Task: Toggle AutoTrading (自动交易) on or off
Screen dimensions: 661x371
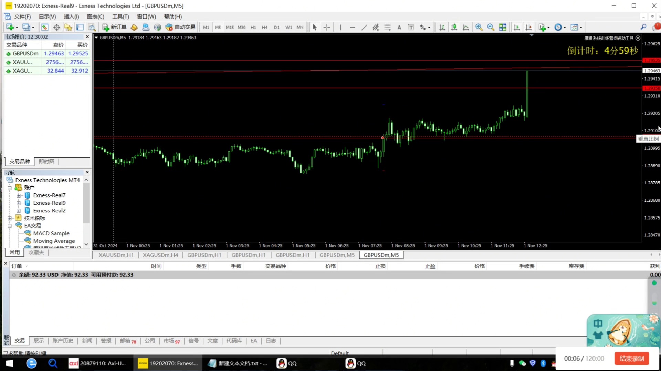Action: click(180, 27)
